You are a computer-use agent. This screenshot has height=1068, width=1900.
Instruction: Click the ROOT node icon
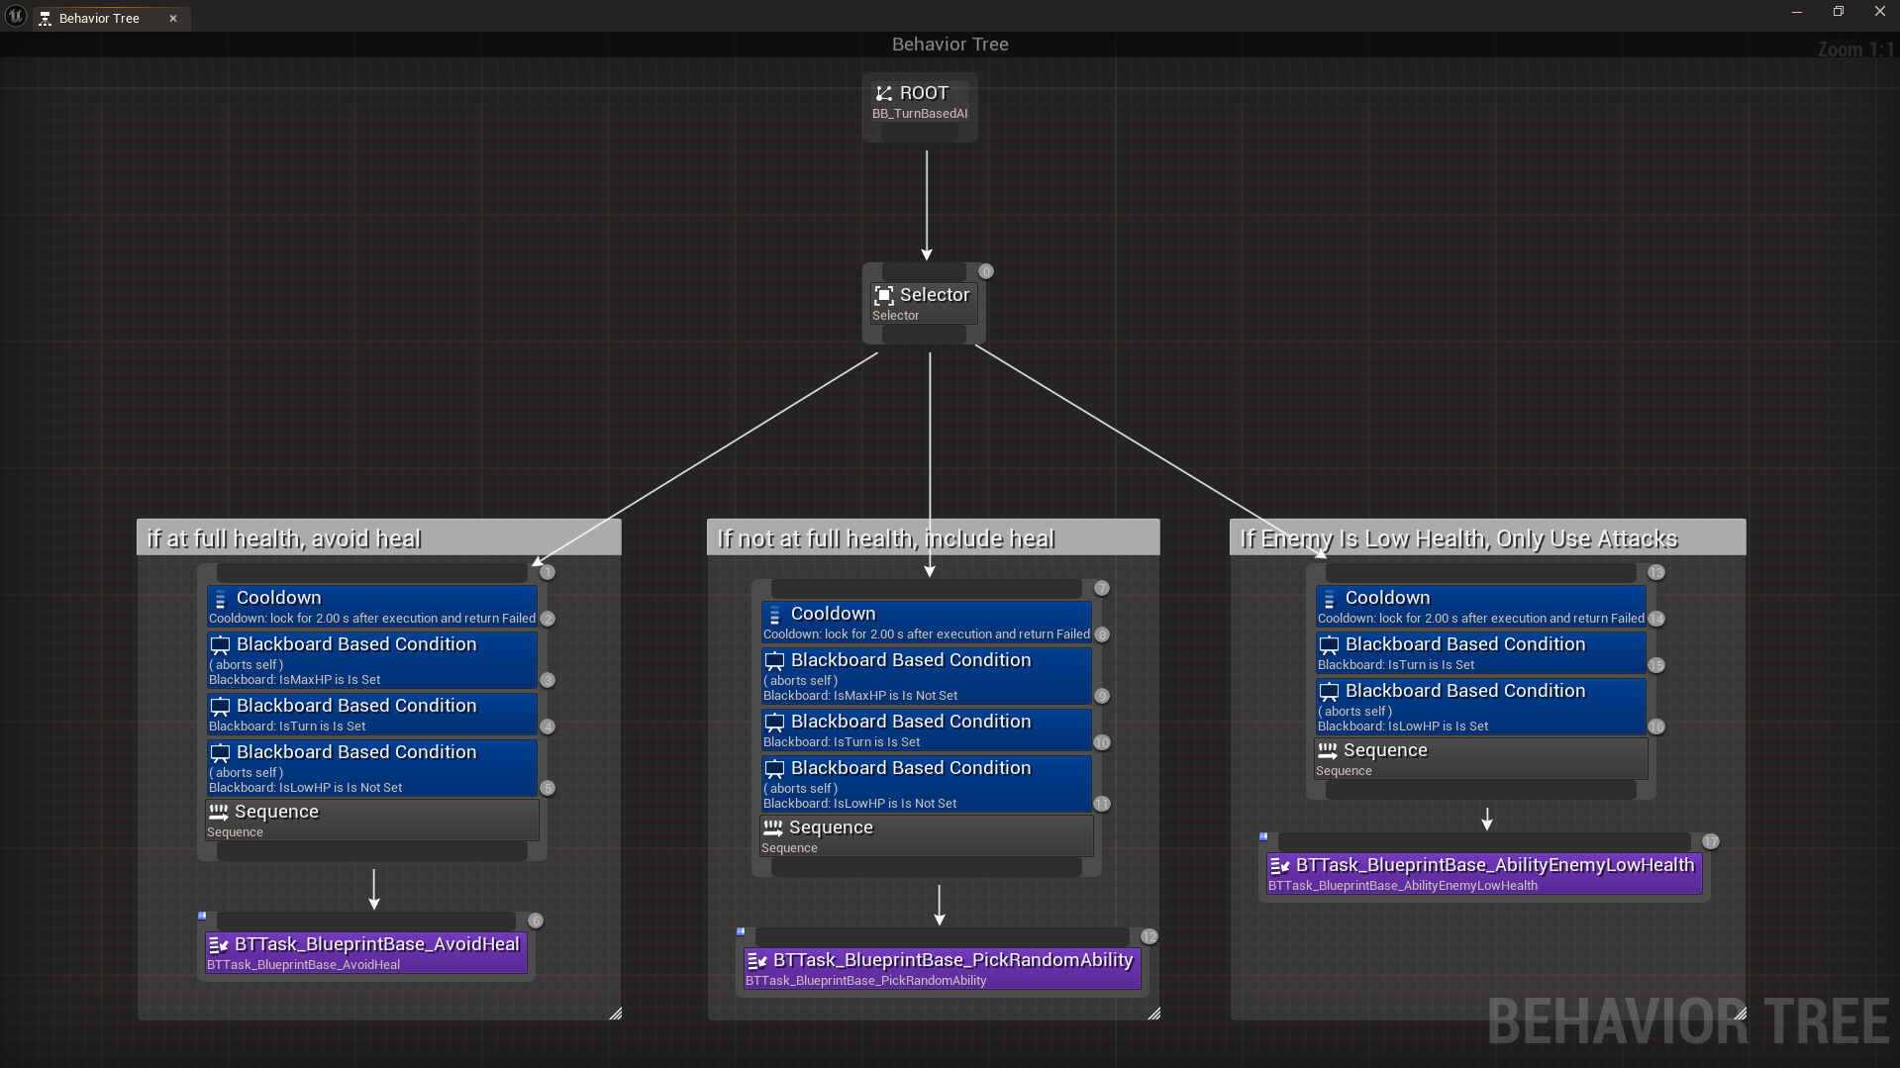point(883,94)
